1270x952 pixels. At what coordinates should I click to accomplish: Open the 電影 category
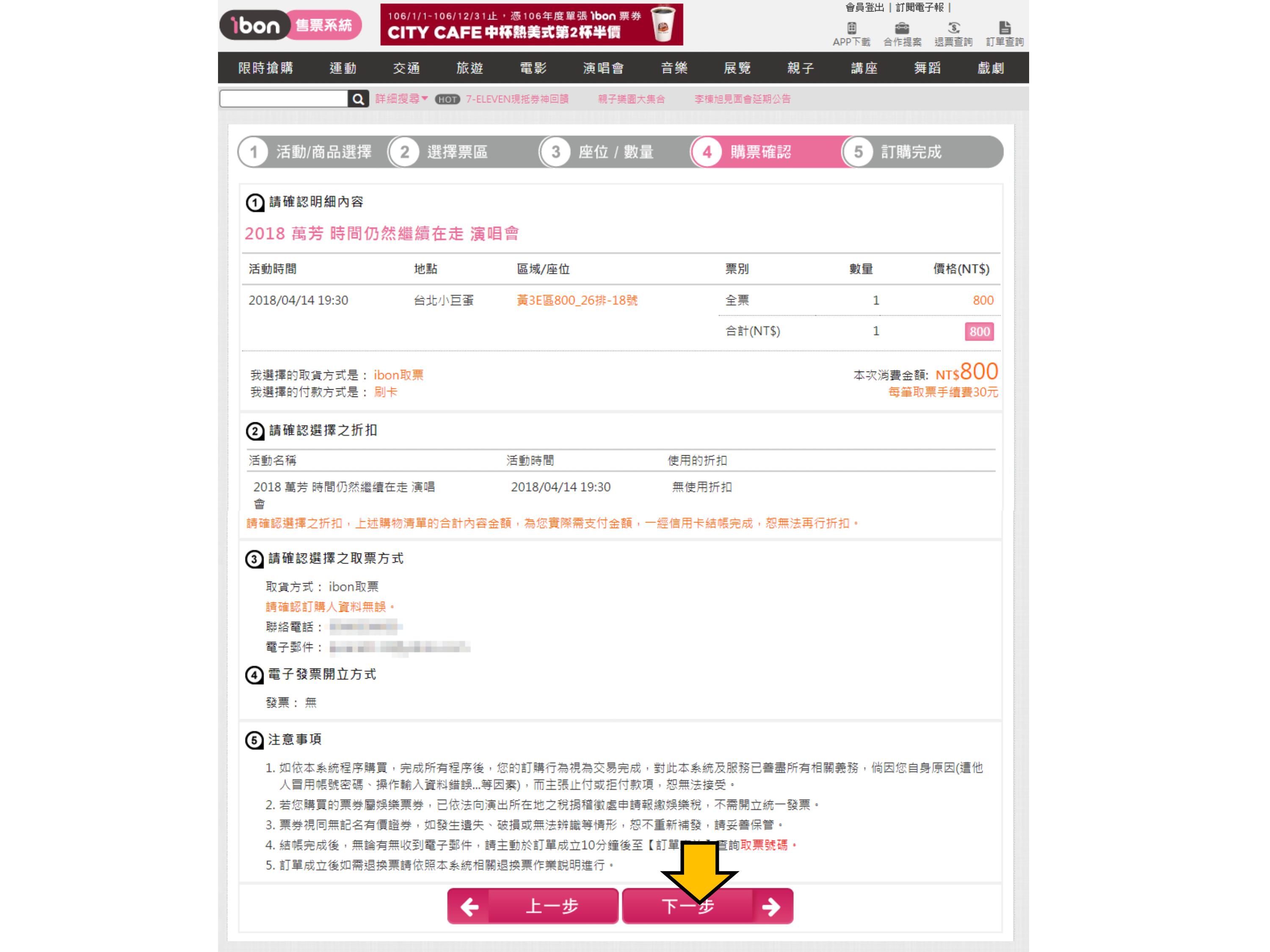(x=533, y=68)
